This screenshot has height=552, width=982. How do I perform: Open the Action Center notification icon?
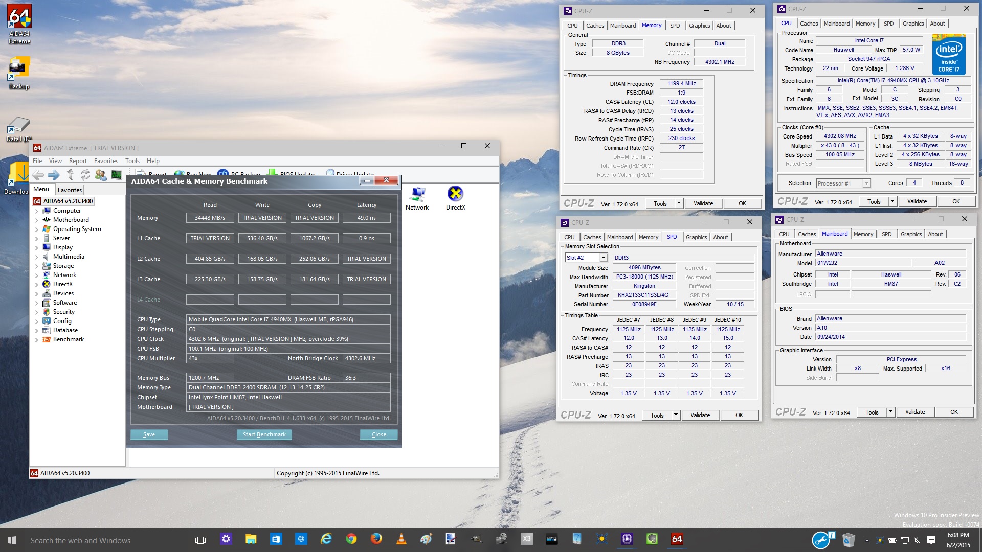(931, 540)
